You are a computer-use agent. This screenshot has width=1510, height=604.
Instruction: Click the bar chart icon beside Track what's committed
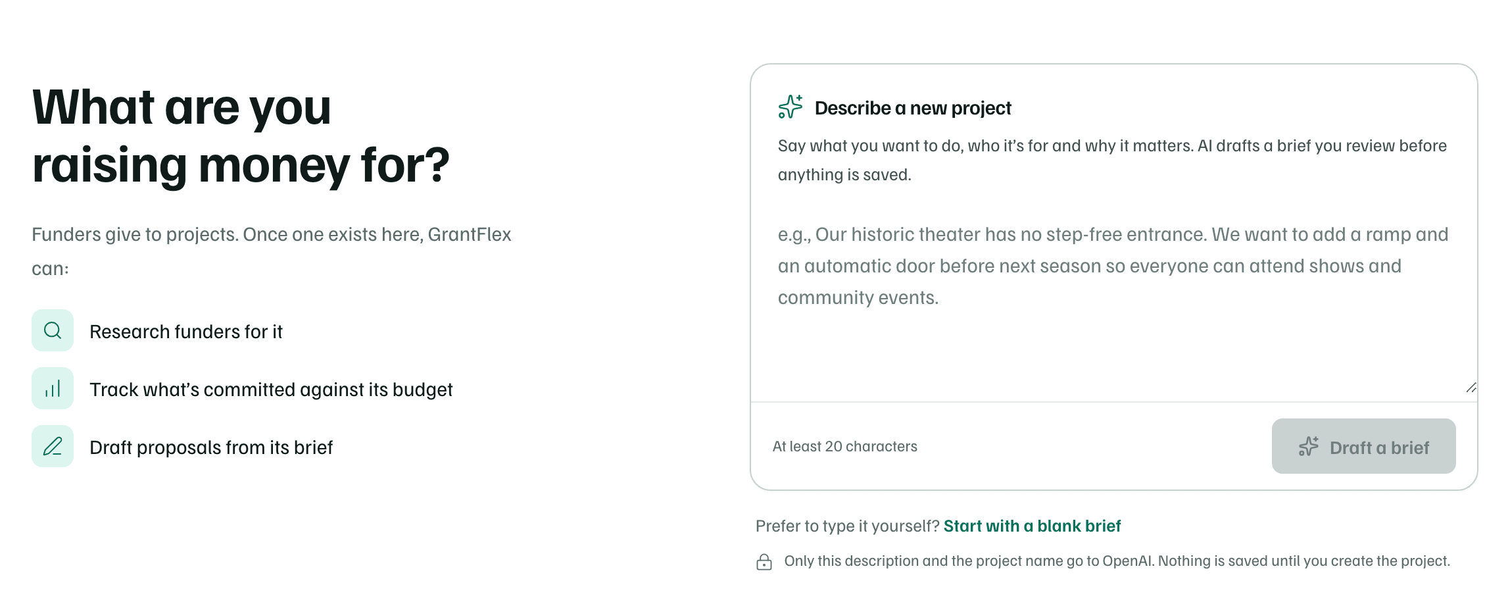pyautogui.click(x=53, y=388)
